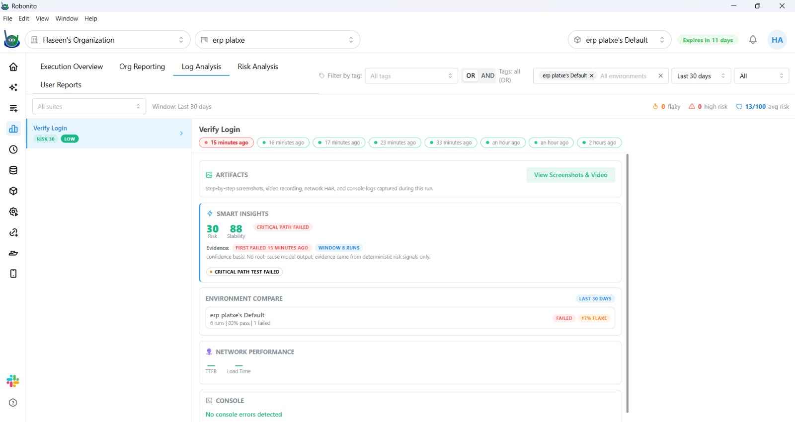Click the Slack icon in sidebar
Image resolution: width=795 pixels, height=422 pixels.
coord(13,381)
